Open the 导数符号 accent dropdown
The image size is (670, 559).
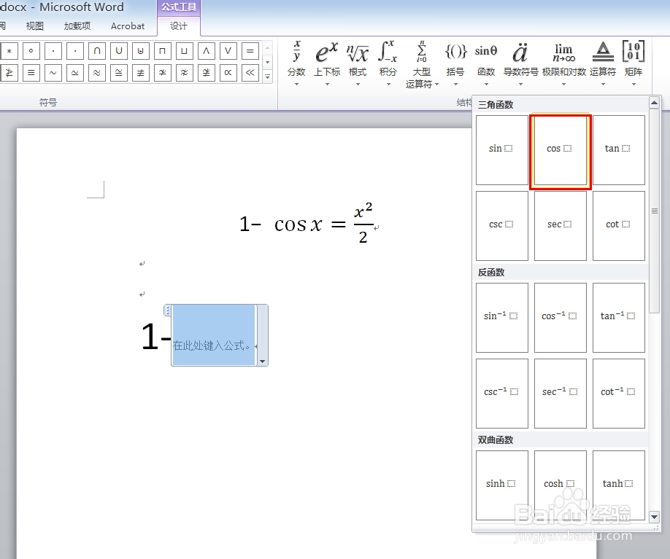tap(520, 63)
